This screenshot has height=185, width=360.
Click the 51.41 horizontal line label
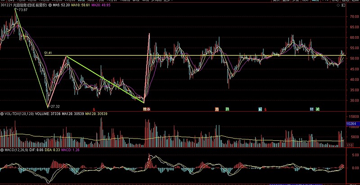pos(48,53)
